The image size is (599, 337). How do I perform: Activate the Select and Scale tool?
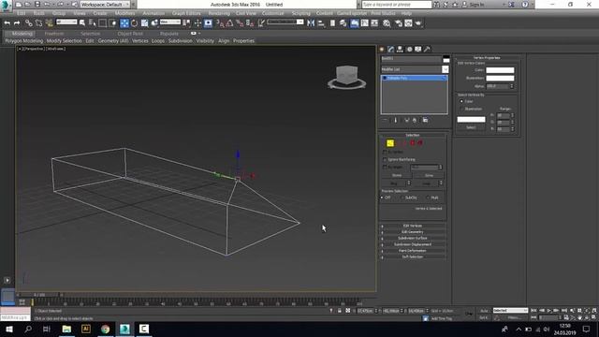[144, 23]
